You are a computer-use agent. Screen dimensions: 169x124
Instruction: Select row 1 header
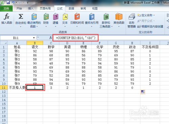point(4,47)
